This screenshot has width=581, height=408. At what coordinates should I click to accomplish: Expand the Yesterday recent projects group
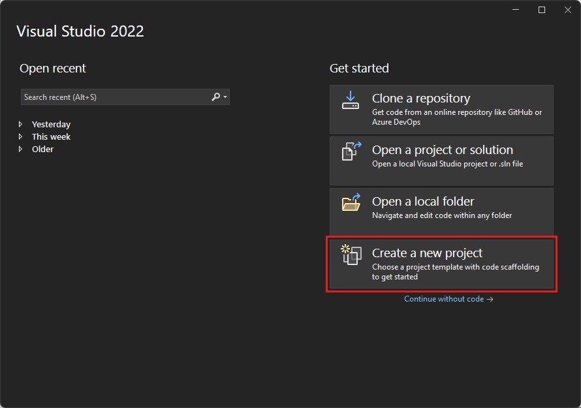pyautogui.click(x=20, y=124)
